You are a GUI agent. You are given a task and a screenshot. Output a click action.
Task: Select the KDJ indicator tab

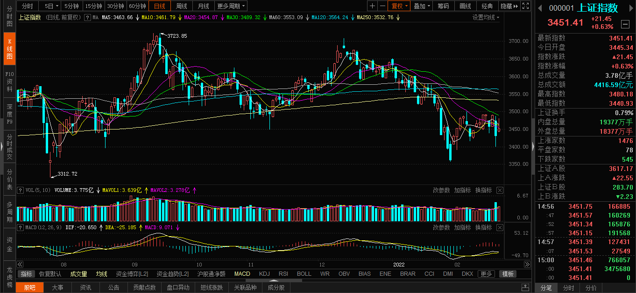(264, 274)
